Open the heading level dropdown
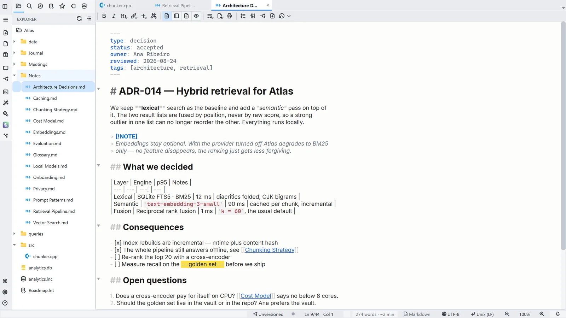Screen dimensions: 566x318 click(x=124, y=16)
